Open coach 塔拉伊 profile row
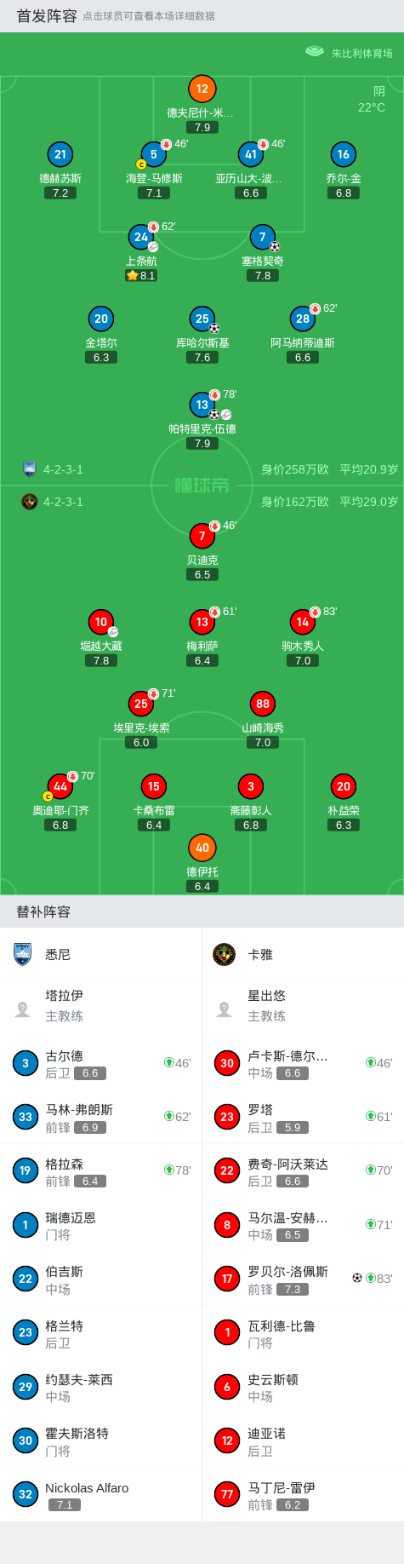Screen dimensions: 404x1564 (x=101, y=1006)
